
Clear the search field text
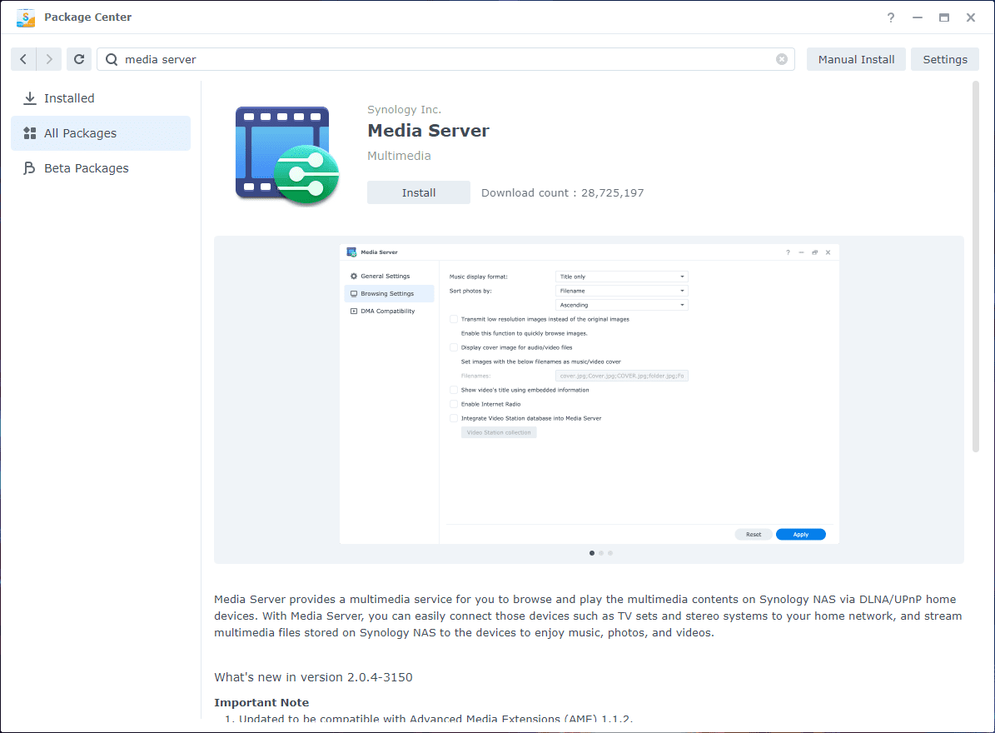(x=782, y=59)
